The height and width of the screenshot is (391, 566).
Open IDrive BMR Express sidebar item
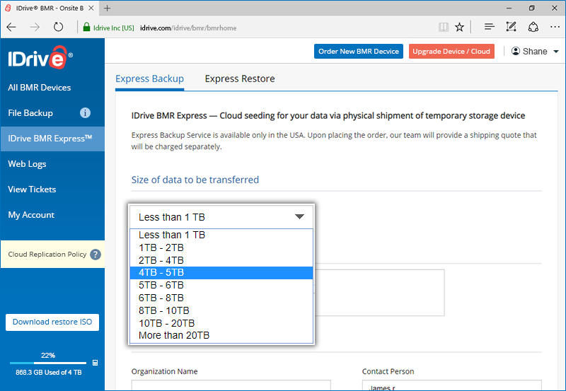(x=52, y=139)
